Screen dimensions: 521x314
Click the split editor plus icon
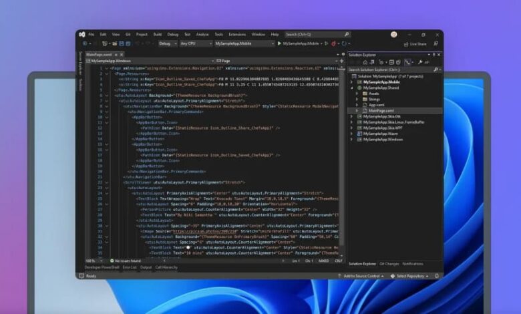click(x=341, y=61)
